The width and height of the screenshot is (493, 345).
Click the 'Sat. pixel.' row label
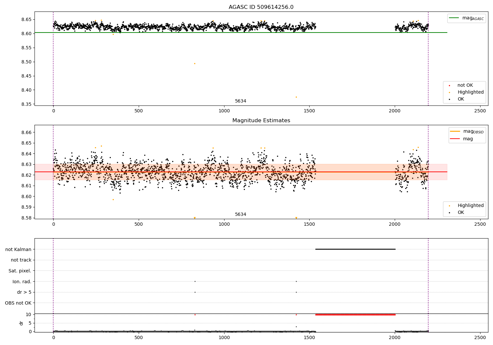(20, 271)
